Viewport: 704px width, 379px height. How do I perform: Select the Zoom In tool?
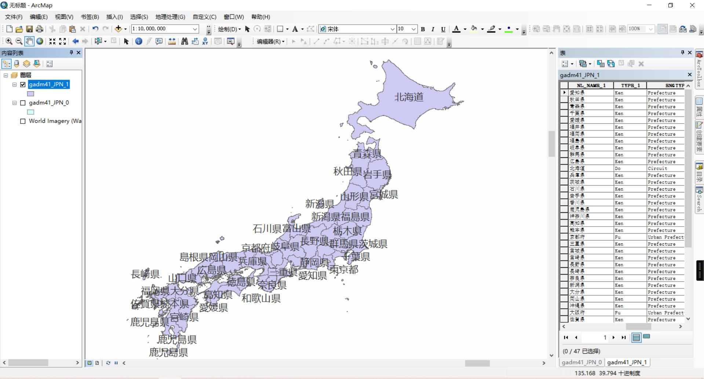tap(9, 41)
